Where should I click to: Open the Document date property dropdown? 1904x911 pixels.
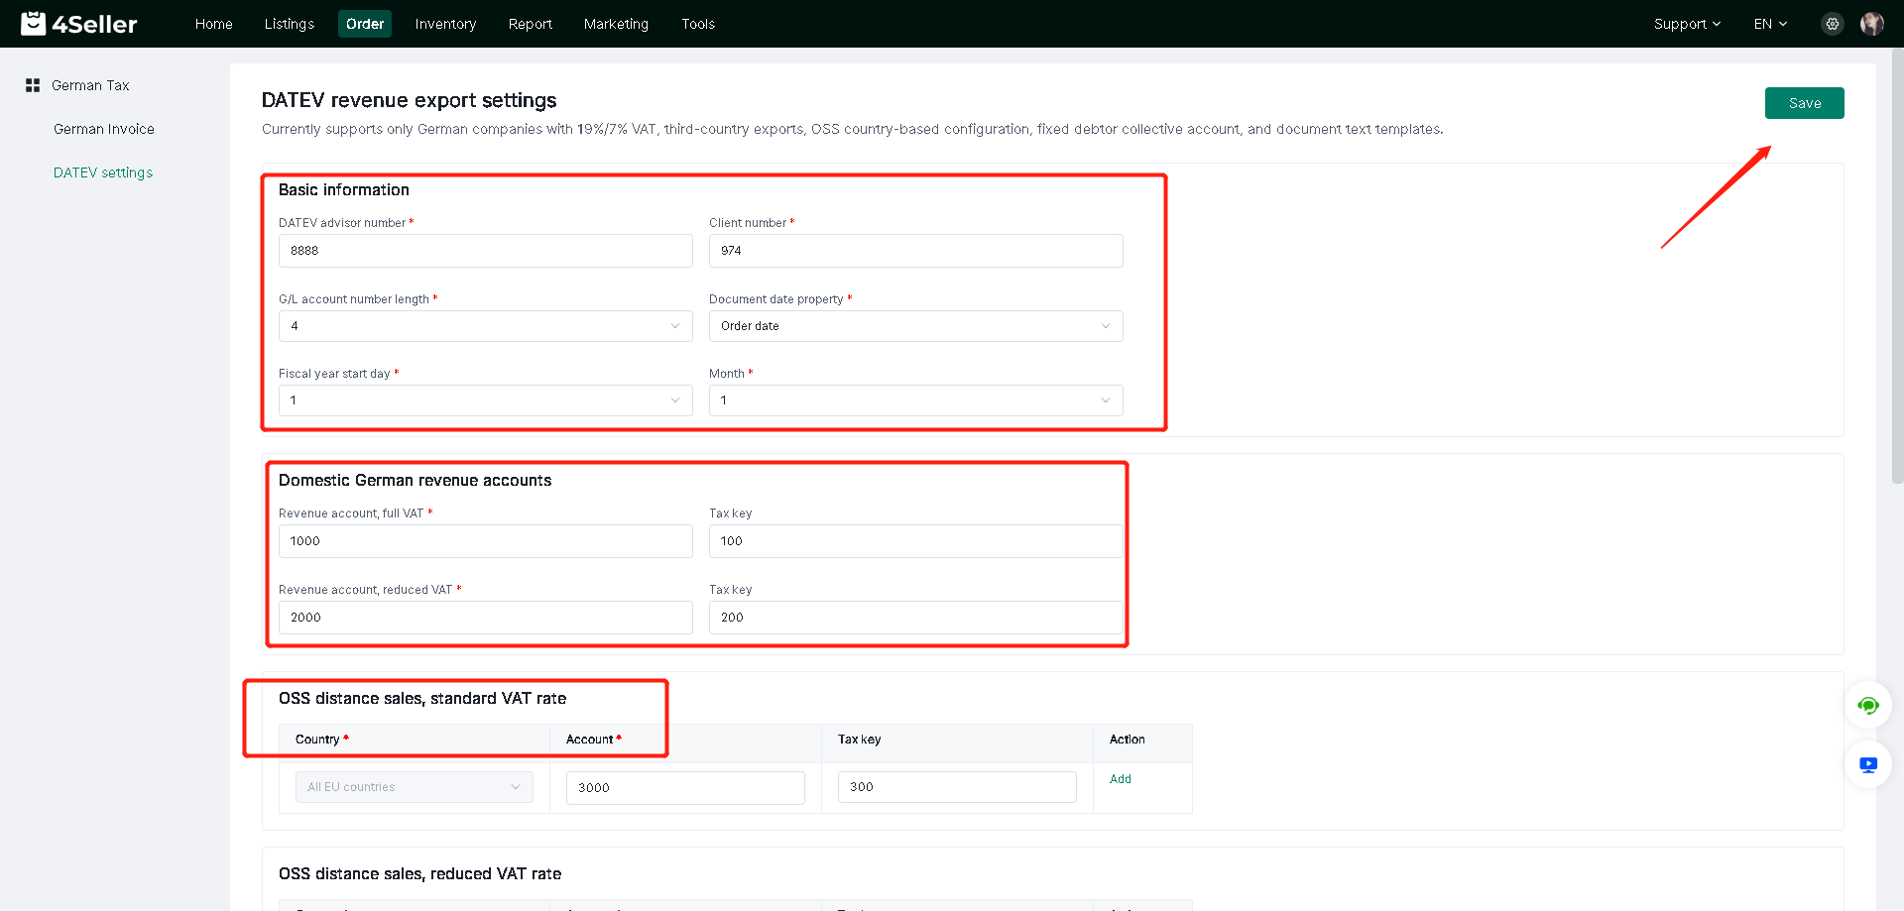pyautogui.click(x=916, y=326)
